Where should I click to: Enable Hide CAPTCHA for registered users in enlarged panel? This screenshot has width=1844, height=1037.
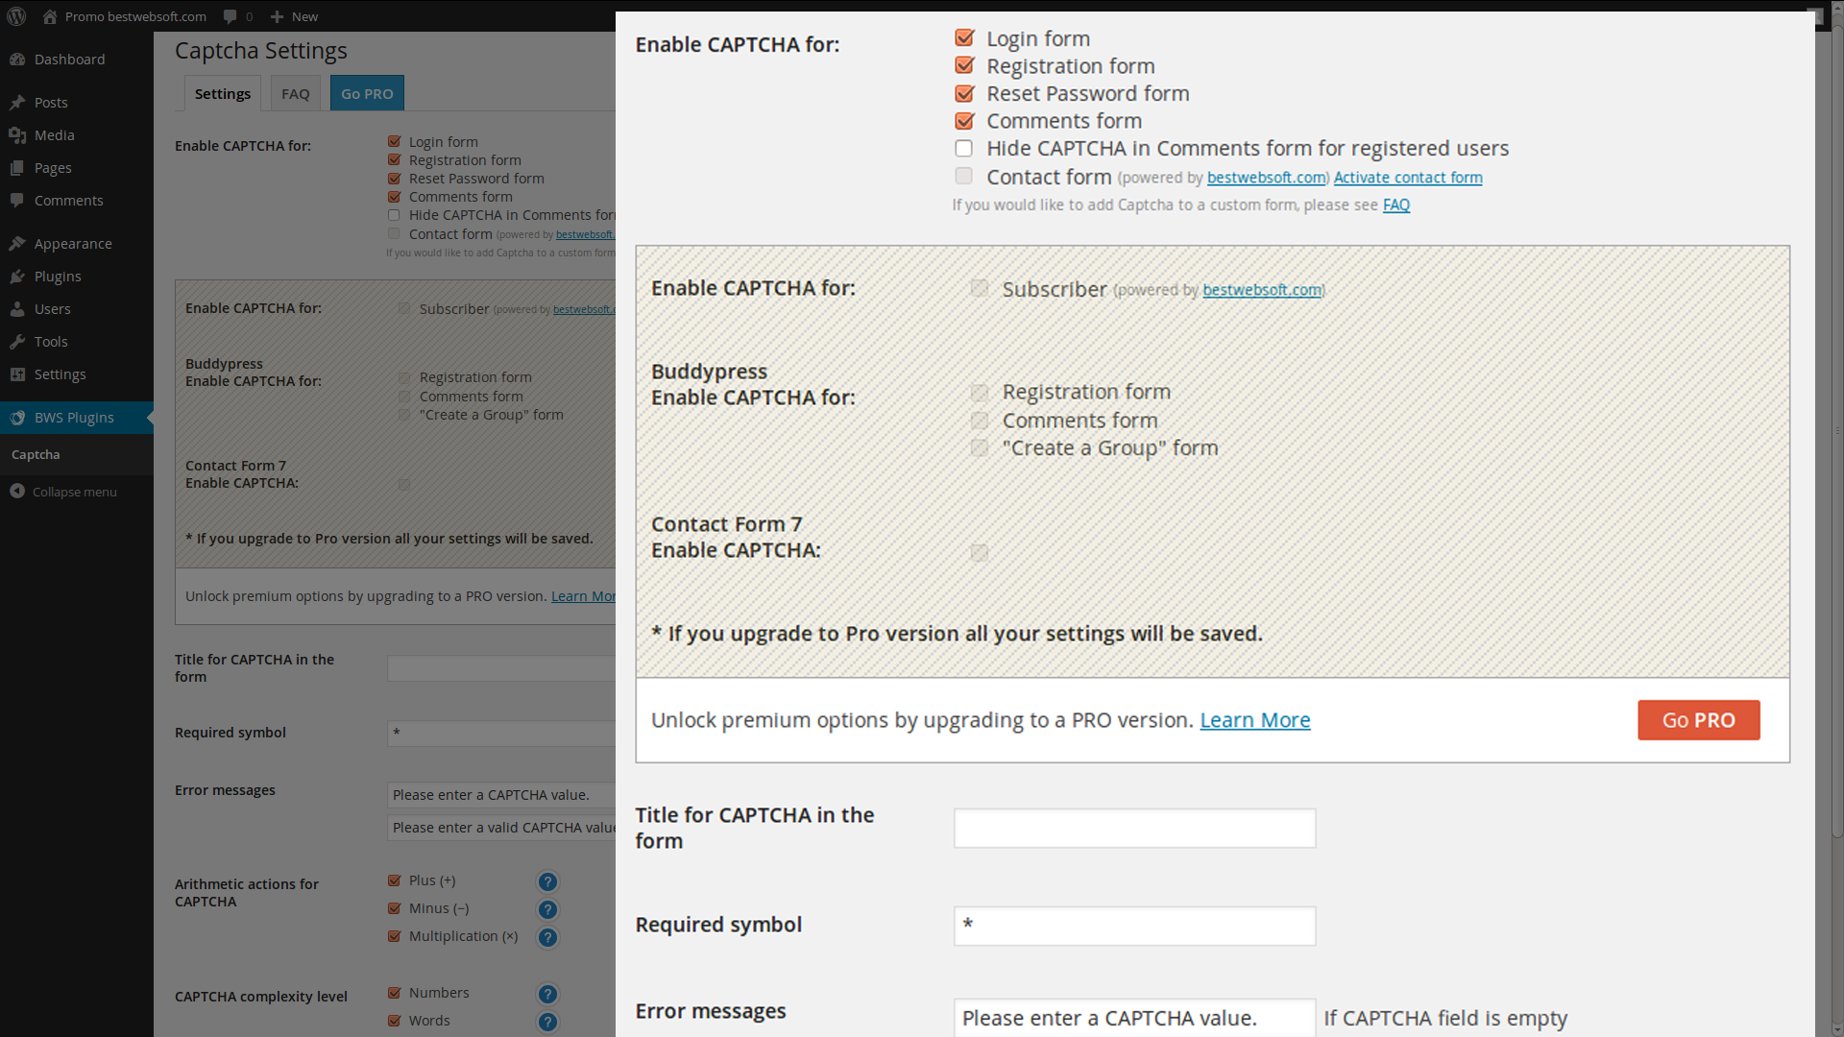[963, 148]
